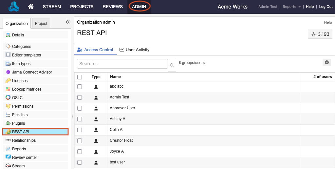Sort by the Name column header
The image size is (335, 169).
[115, 77]
